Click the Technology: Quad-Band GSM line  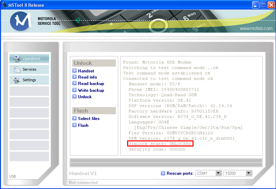pyautogui.click(x=163, y=95)
